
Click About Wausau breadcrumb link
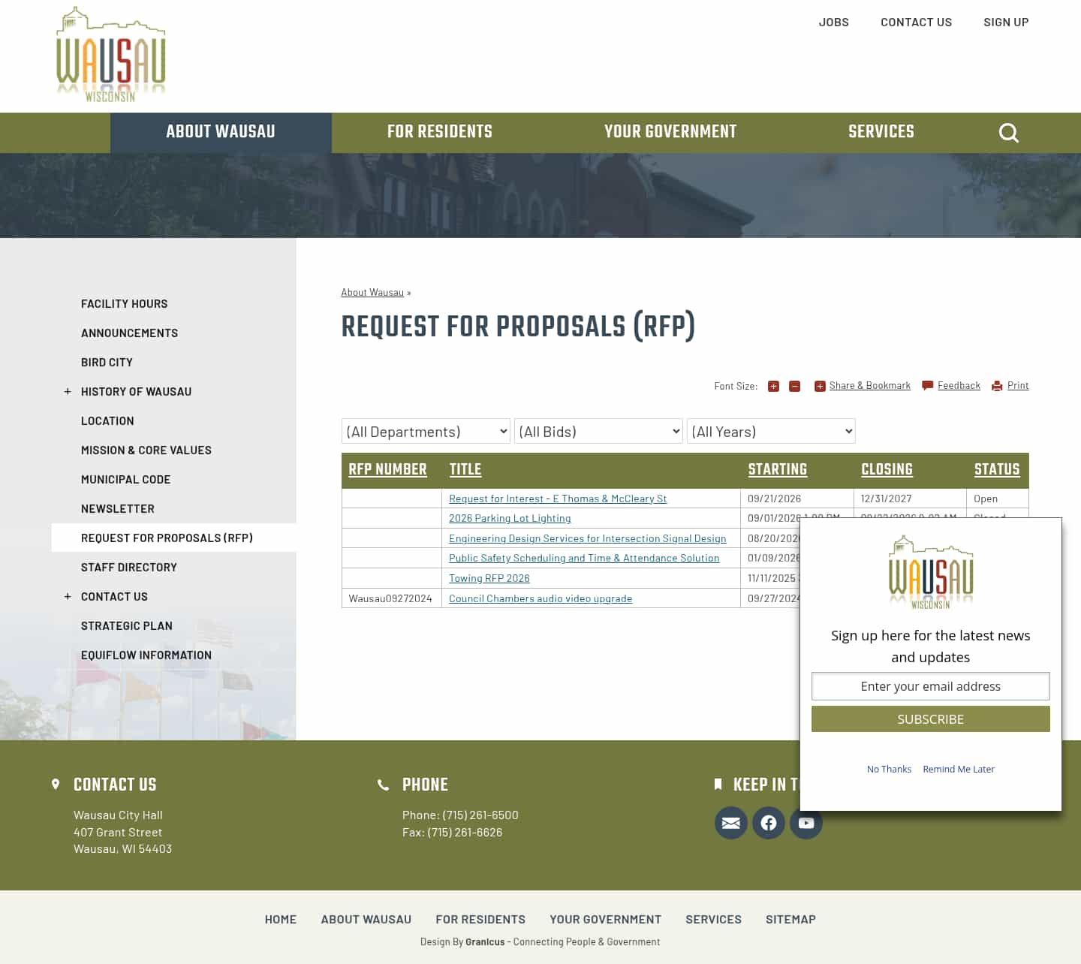pos(372,292)
